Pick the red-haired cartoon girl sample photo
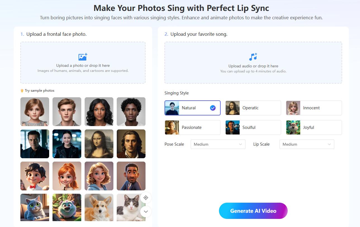 point(67,176)
